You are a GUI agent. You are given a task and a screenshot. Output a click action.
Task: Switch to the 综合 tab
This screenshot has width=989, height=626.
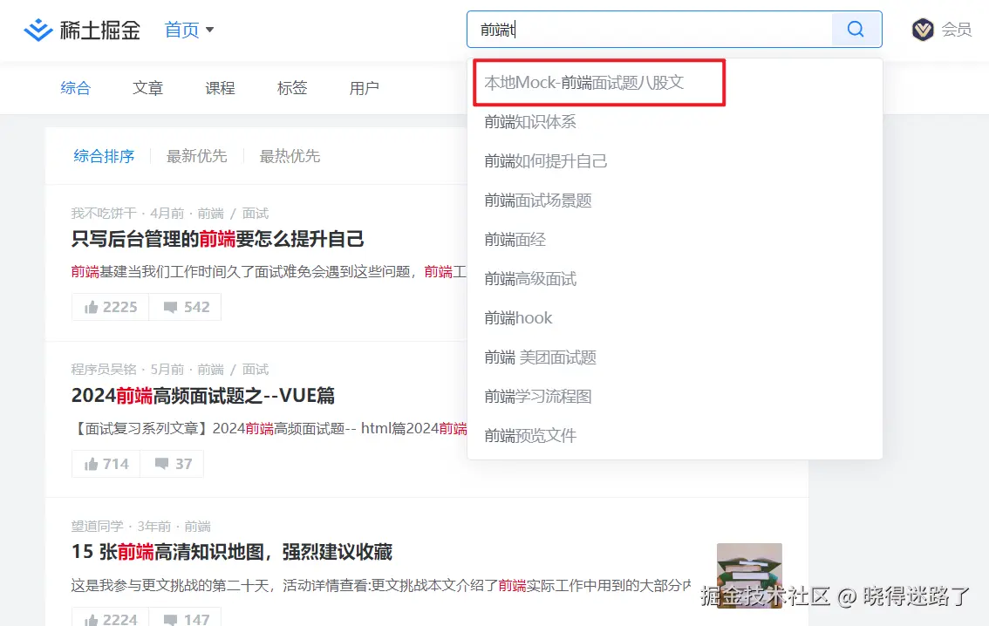tap(76, 88)
